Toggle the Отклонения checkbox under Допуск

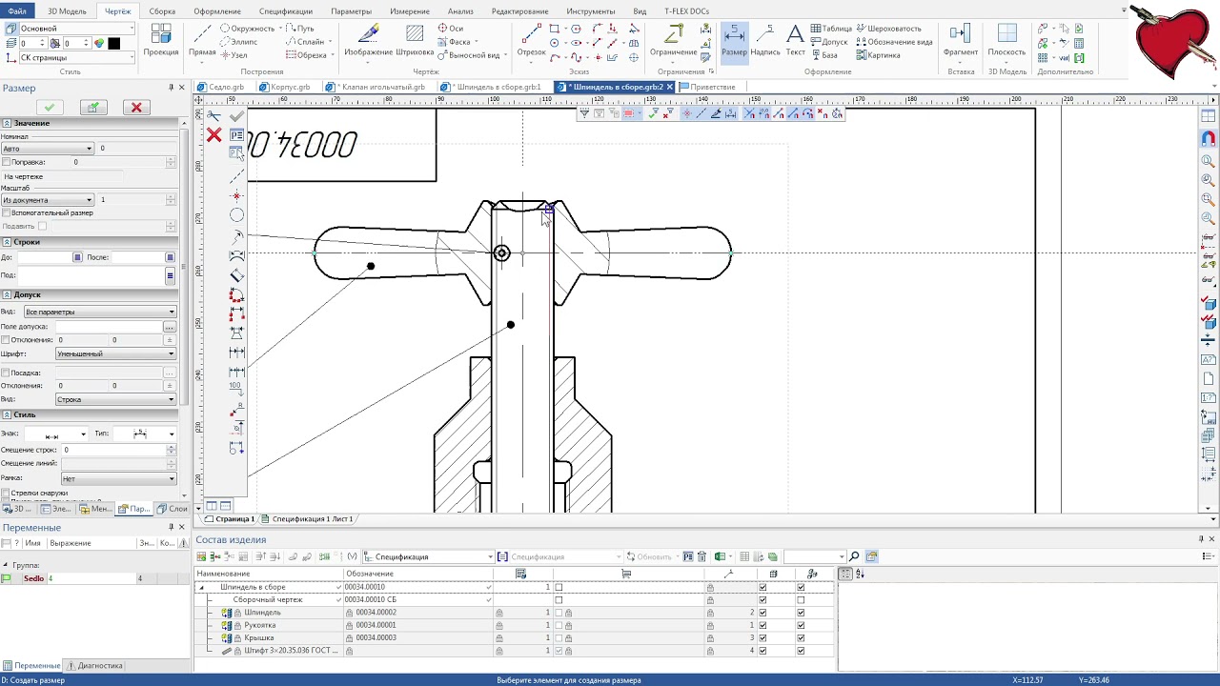tap(6, 340)
